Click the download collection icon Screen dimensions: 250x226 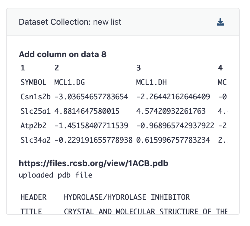tap(220, 22)
